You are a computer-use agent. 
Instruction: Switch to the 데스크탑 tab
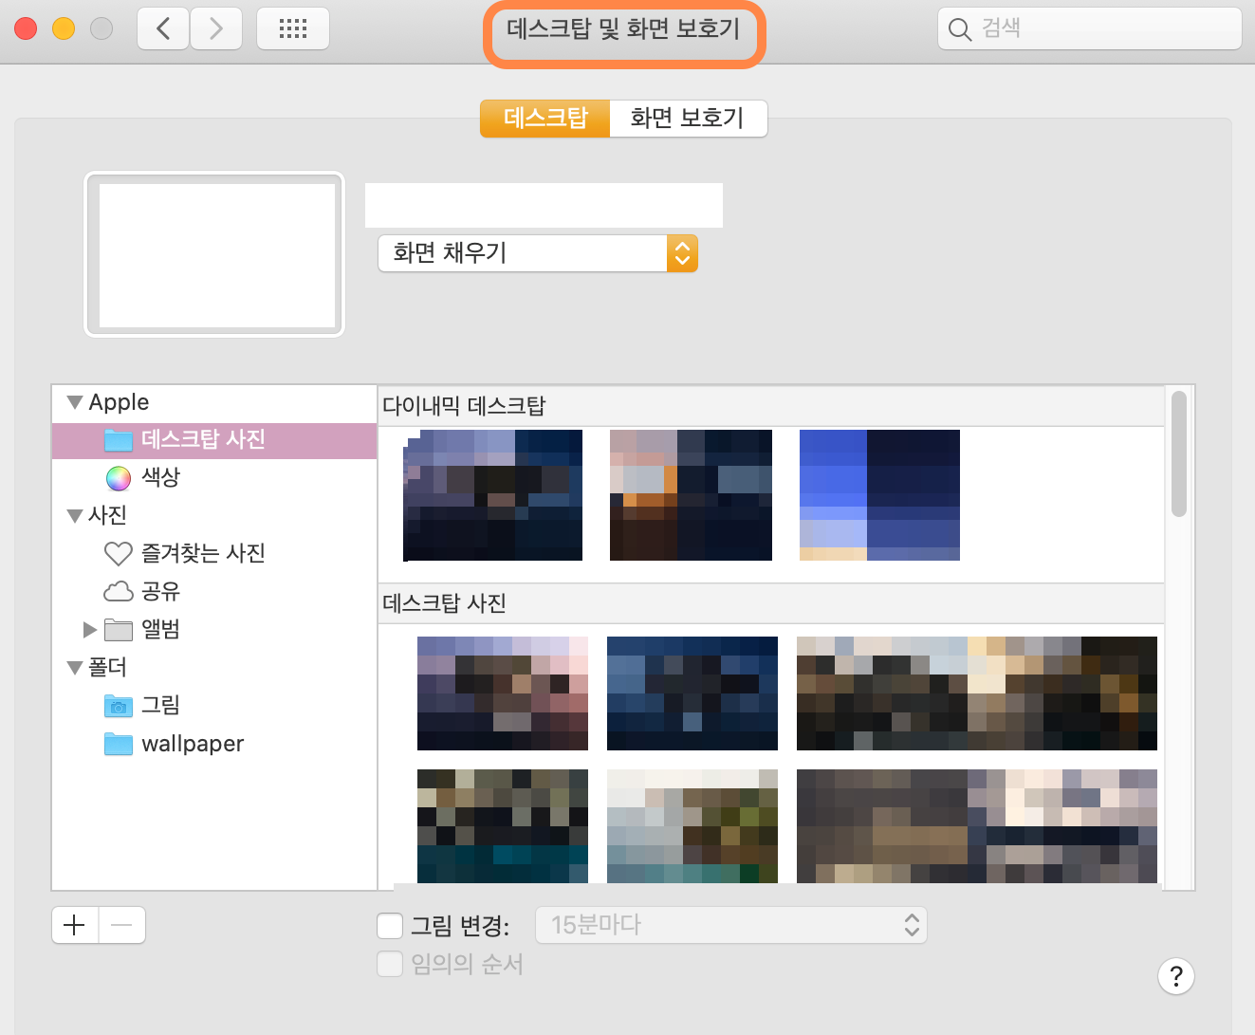pyautogui.click(x=544, y=119)
